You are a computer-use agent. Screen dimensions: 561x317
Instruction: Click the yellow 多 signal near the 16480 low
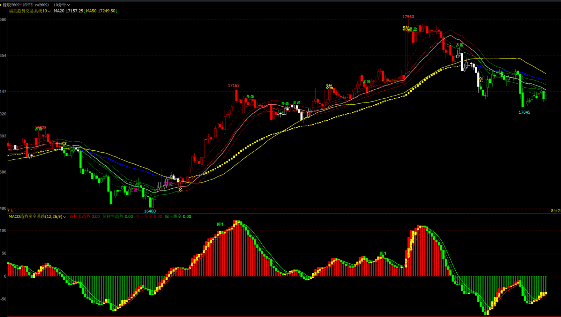[180, 190]
